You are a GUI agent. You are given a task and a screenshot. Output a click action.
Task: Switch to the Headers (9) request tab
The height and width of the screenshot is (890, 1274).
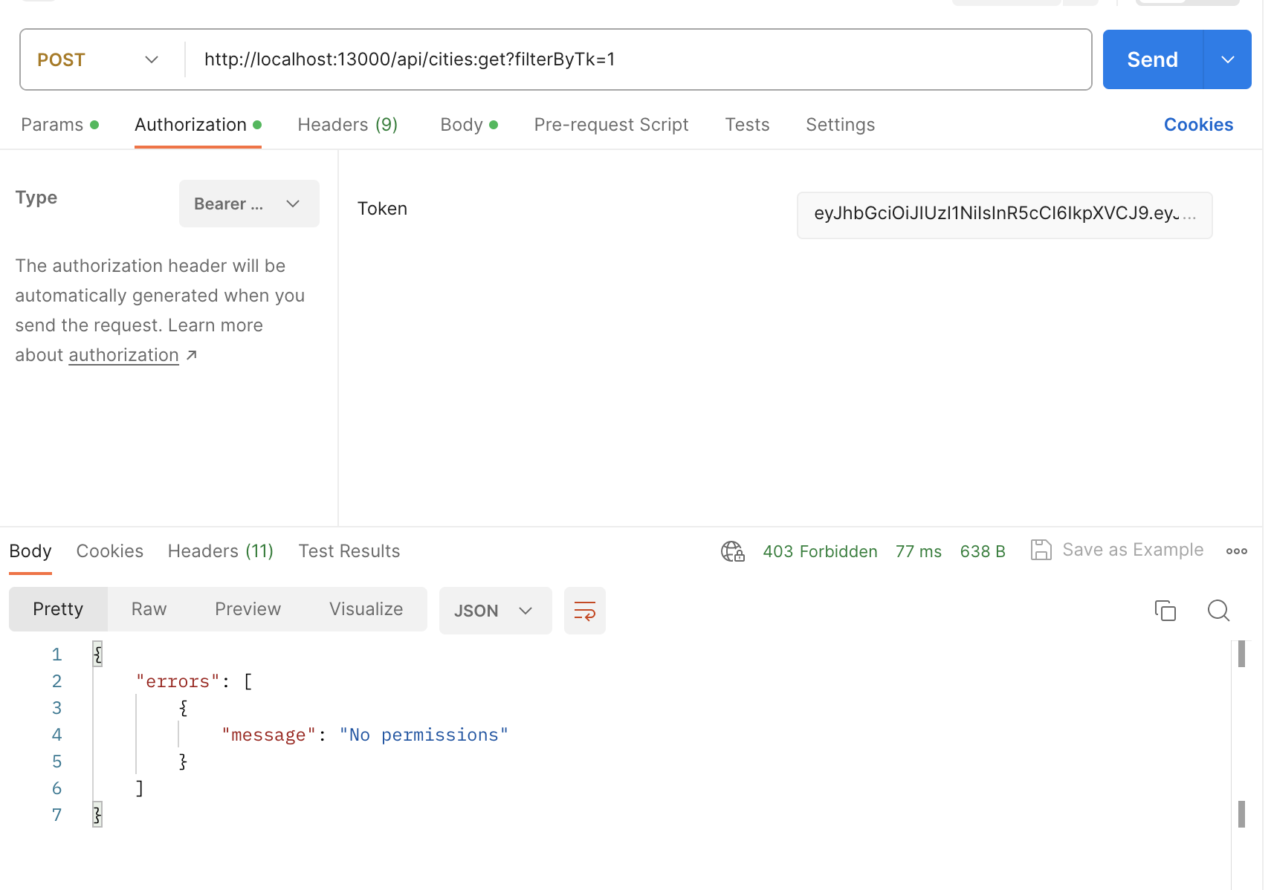click(x=346, y=124)
